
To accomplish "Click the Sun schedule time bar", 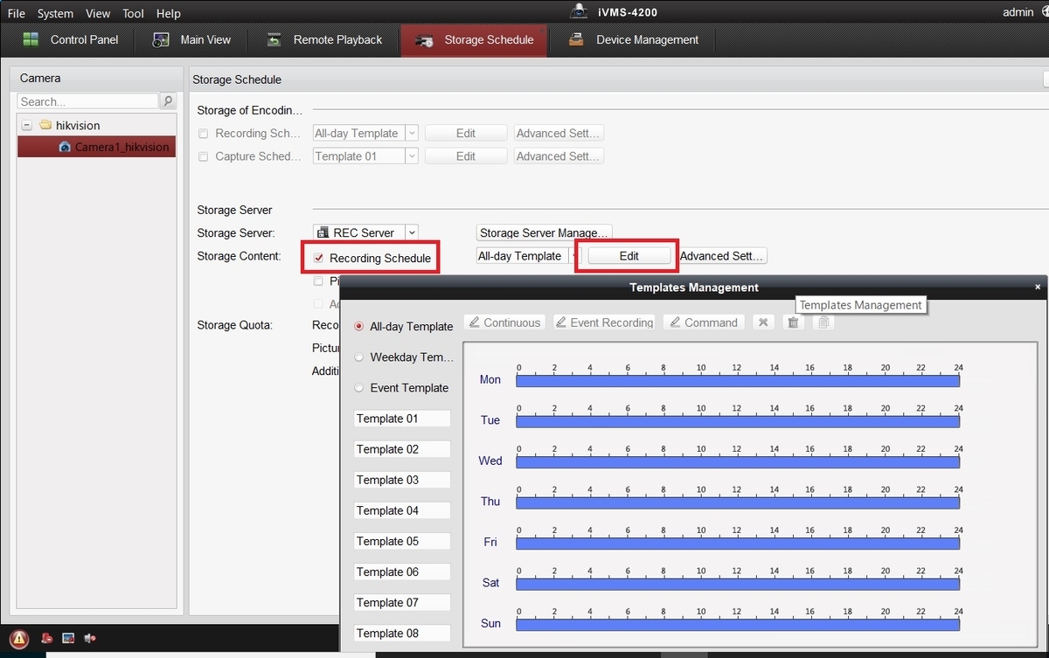I will 738,624.
